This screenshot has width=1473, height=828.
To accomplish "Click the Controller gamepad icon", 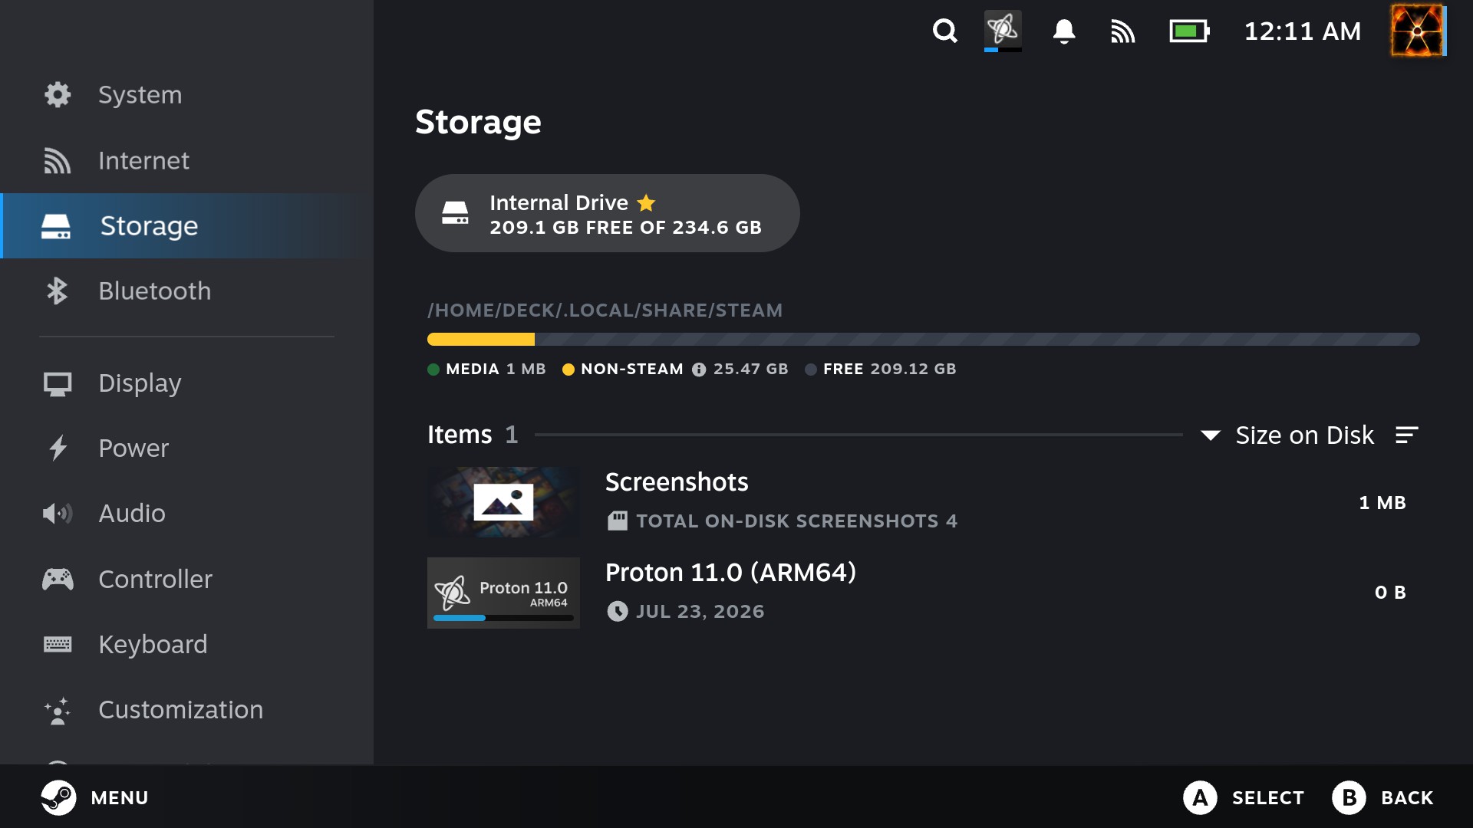I will point(58,579).
